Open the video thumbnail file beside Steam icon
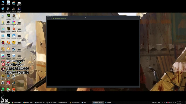 (x=19, y=50)
